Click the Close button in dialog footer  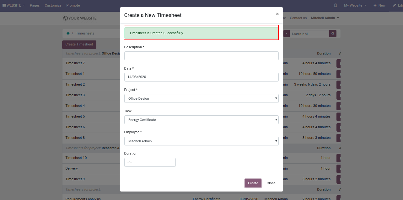pyautogui.click(x=271, y=183)
